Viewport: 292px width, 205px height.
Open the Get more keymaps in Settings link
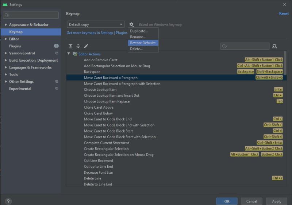click(x=97, y=33)
